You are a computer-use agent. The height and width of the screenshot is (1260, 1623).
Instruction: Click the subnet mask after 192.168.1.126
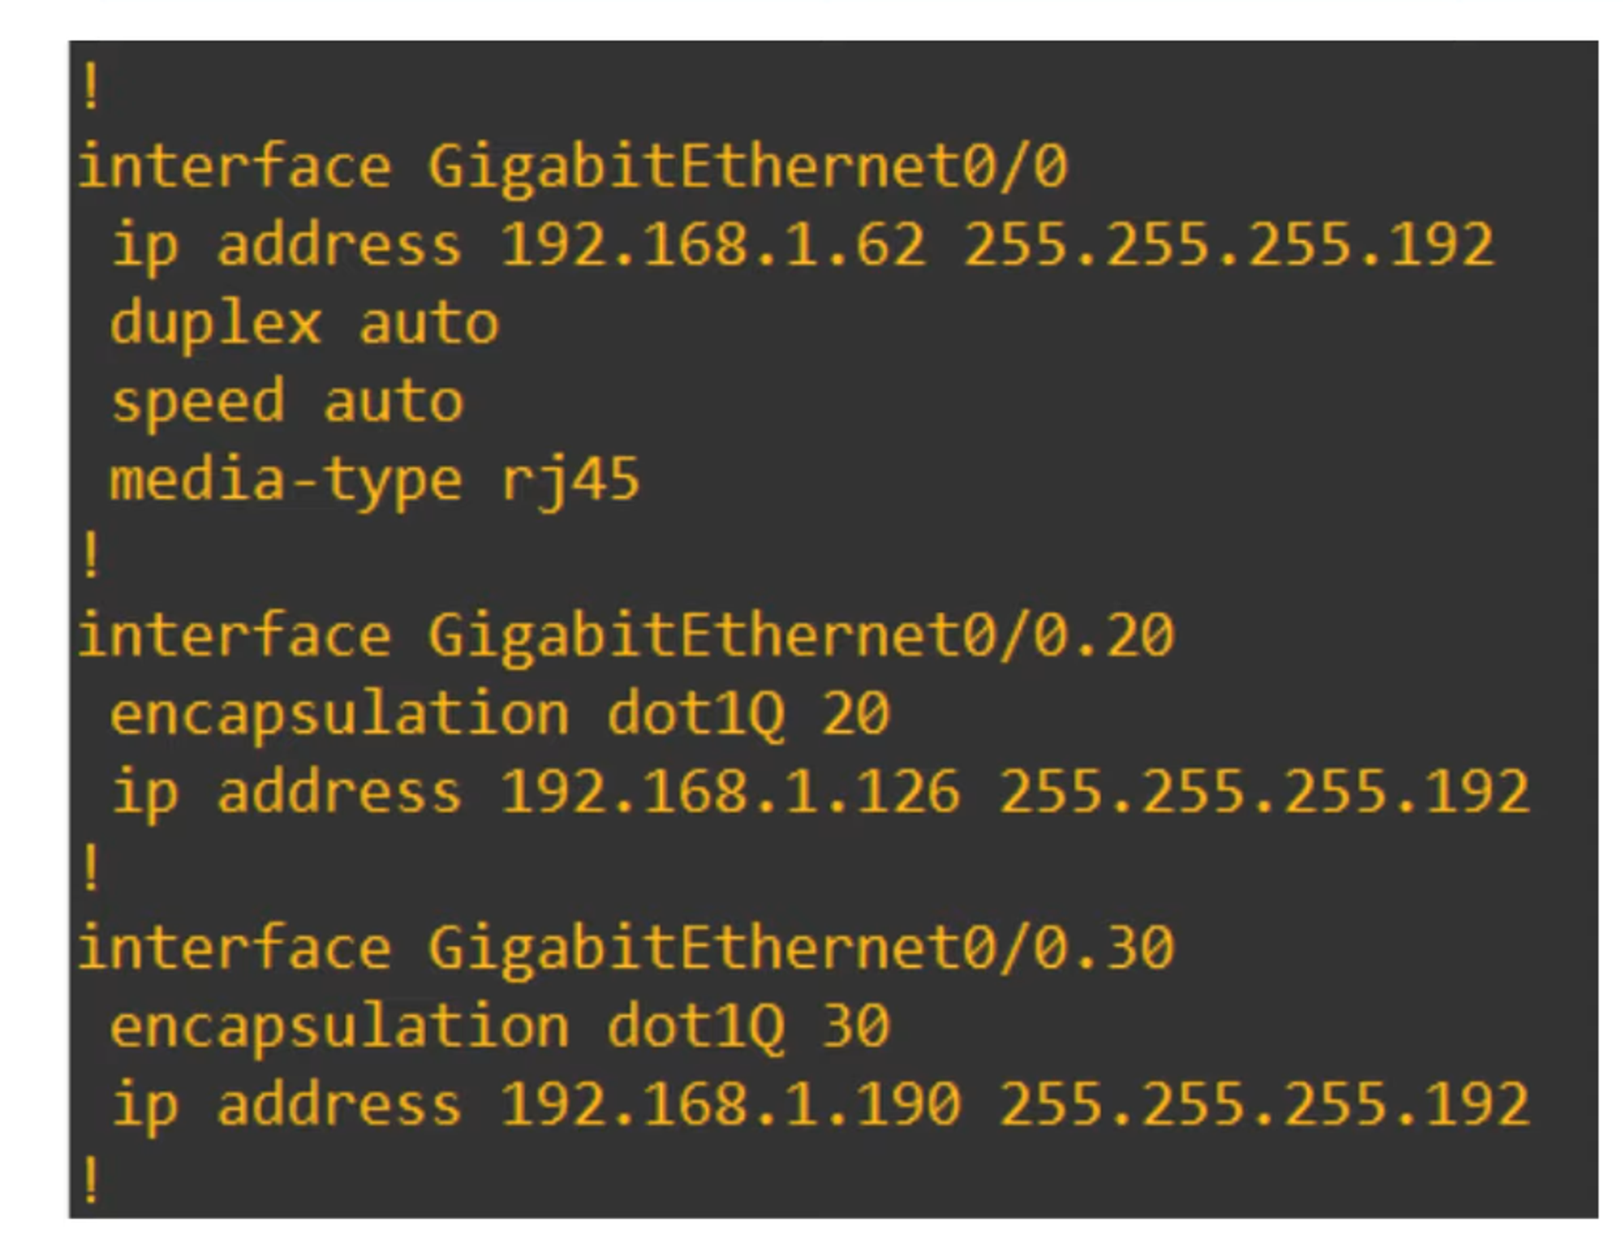1264,791
